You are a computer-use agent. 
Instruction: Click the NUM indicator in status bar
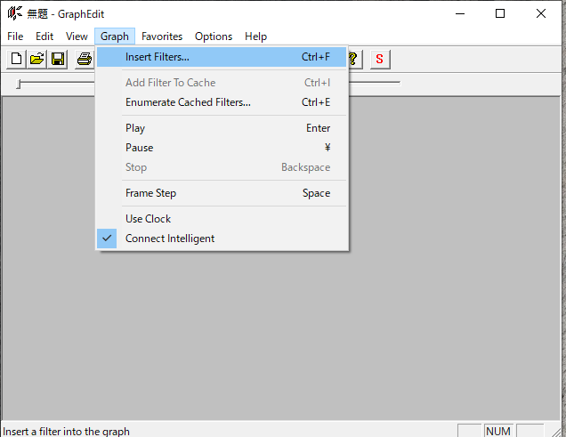498,432
